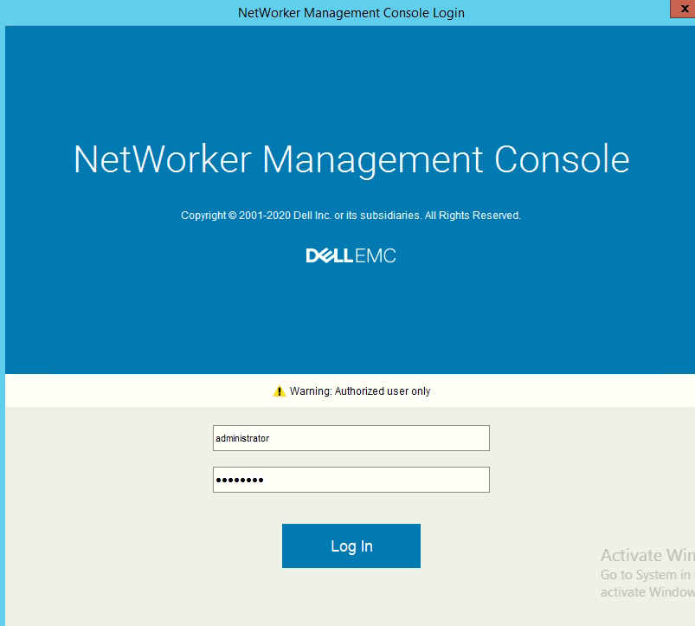
Task: Click the Log In button
Action: coord(351,545)
